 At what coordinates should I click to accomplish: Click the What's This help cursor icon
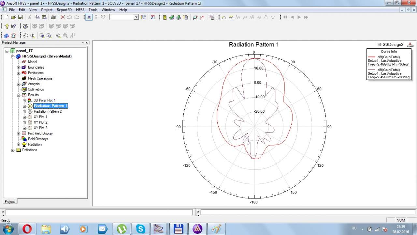point(13,26)
